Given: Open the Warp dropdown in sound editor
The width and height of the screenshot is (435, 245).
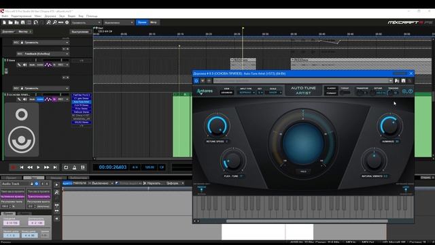Looking at the screenshot, I should (175, 183).
